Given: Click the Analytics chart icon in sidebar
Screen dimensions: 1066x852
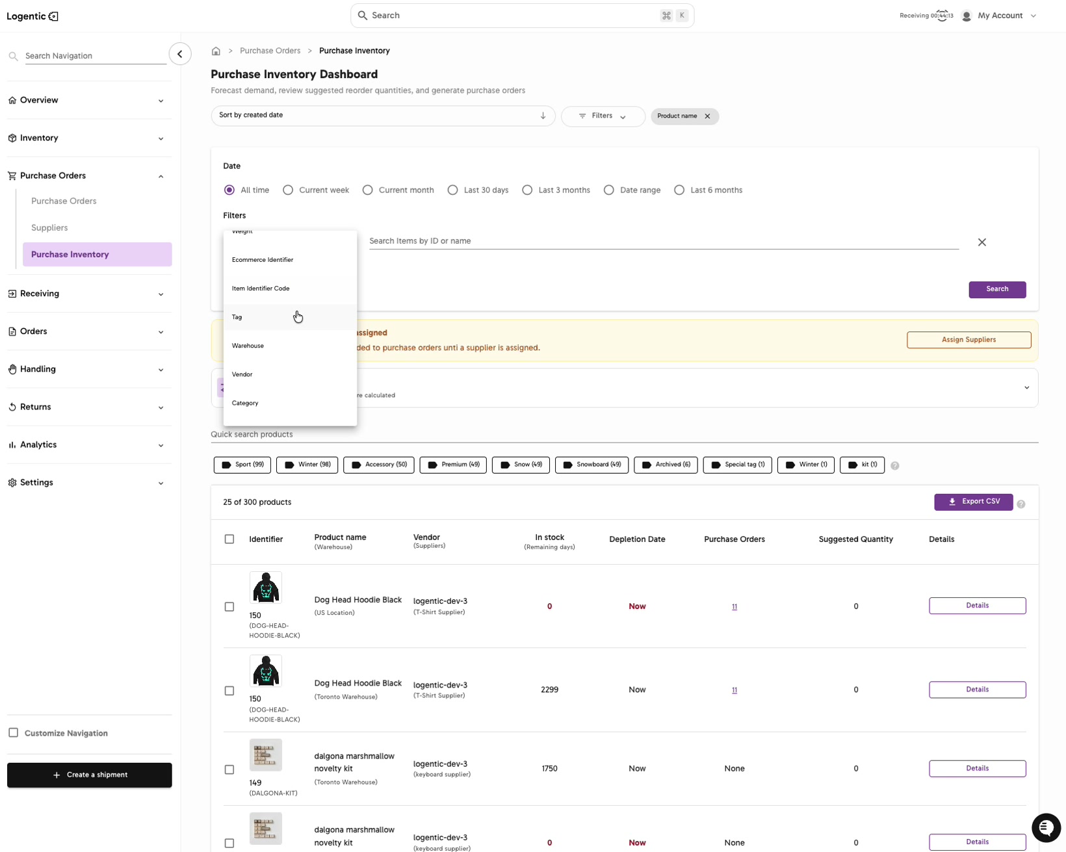Looking at the screenshot, I should coord(12,445).
